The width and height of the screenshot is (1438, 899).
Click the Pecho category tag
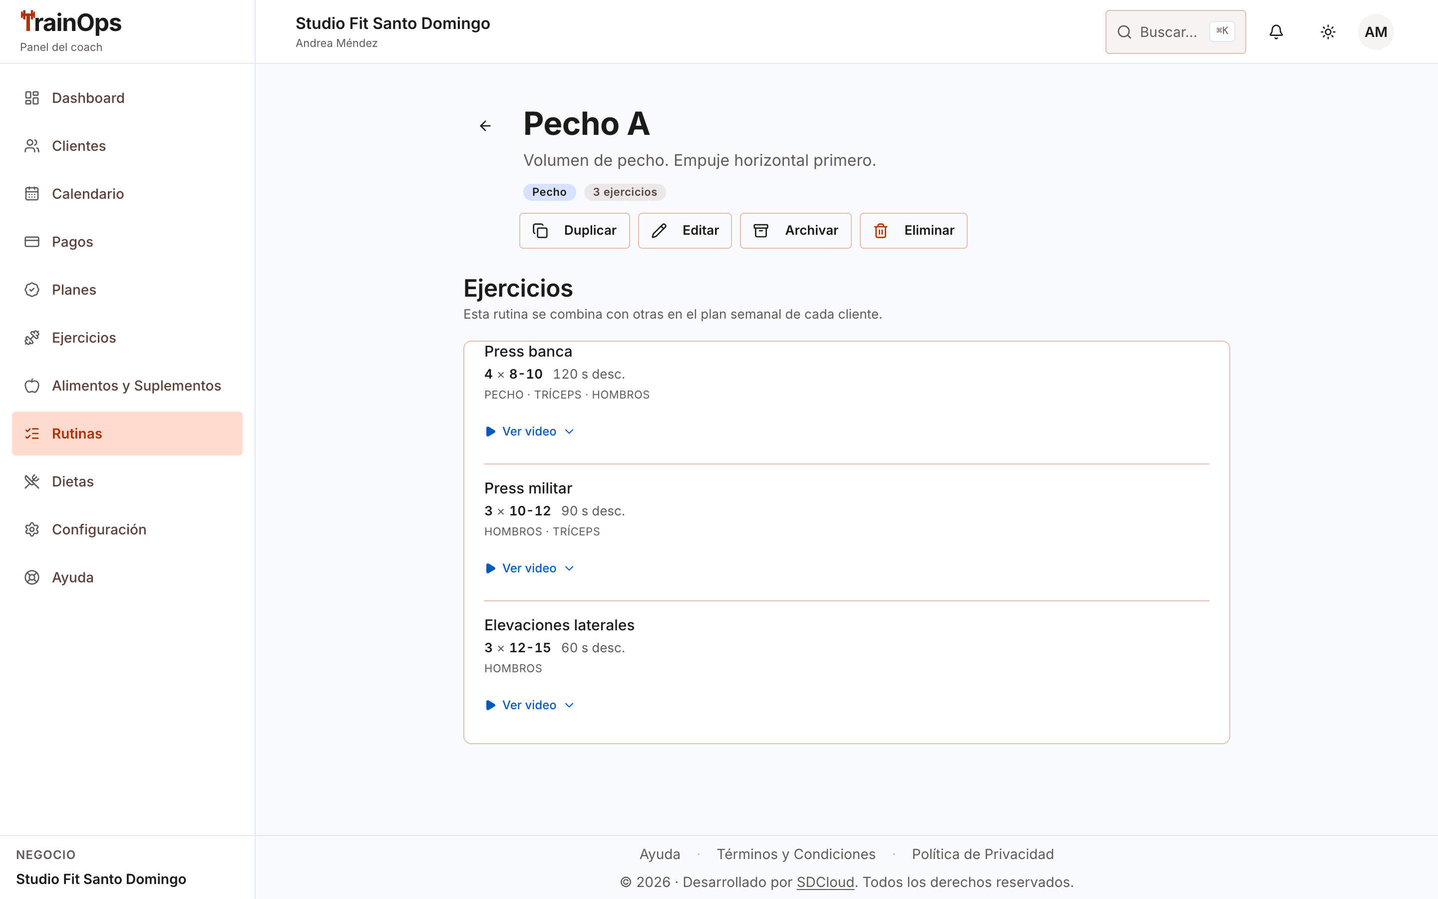[549, 192]
